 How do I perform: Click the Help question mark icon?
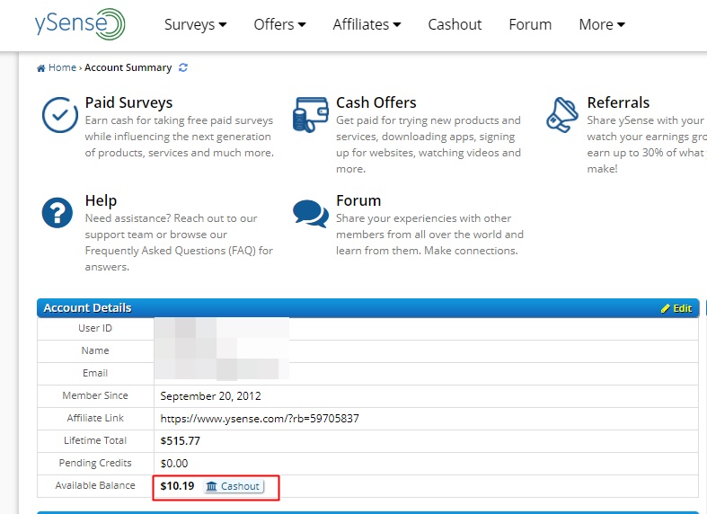(57, 213)
